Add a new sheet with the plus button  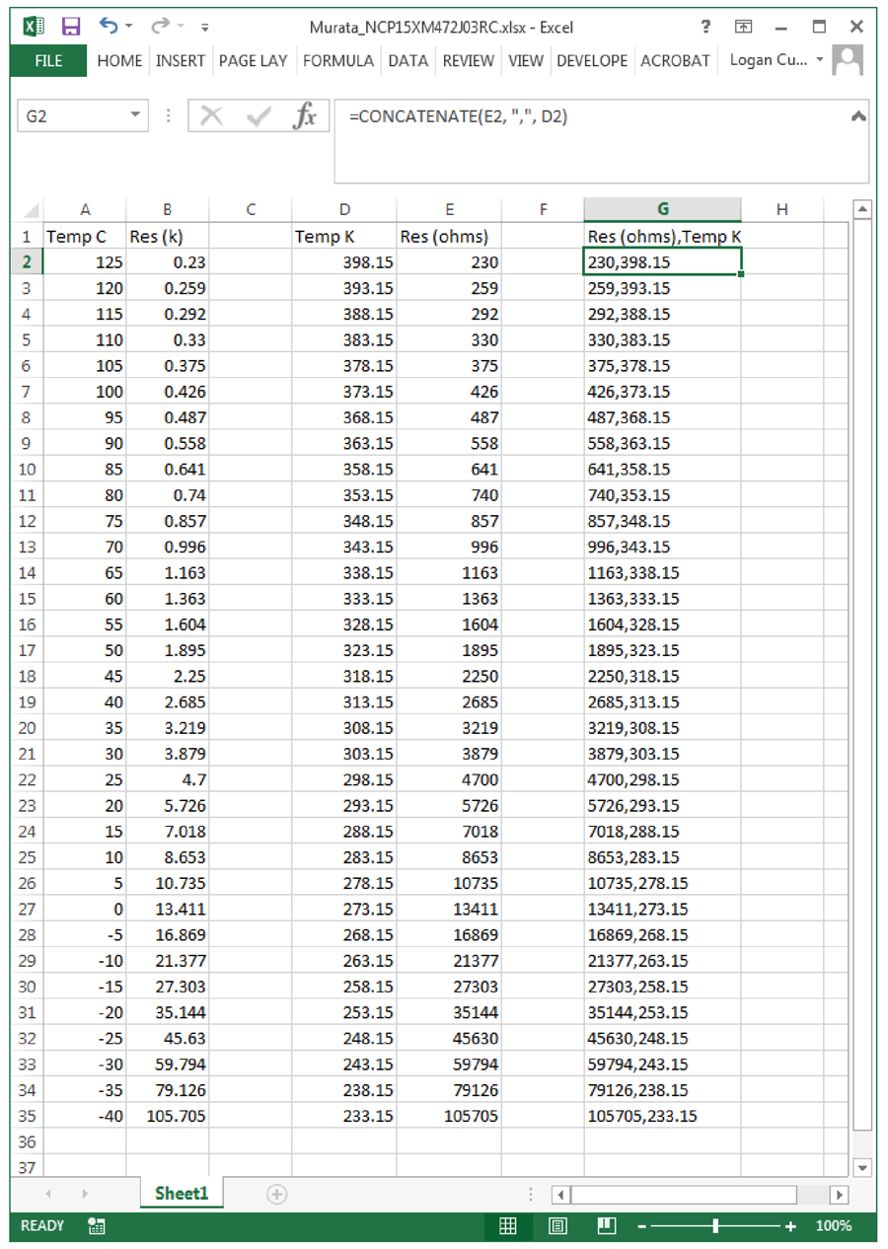[x=277, y=1194]
